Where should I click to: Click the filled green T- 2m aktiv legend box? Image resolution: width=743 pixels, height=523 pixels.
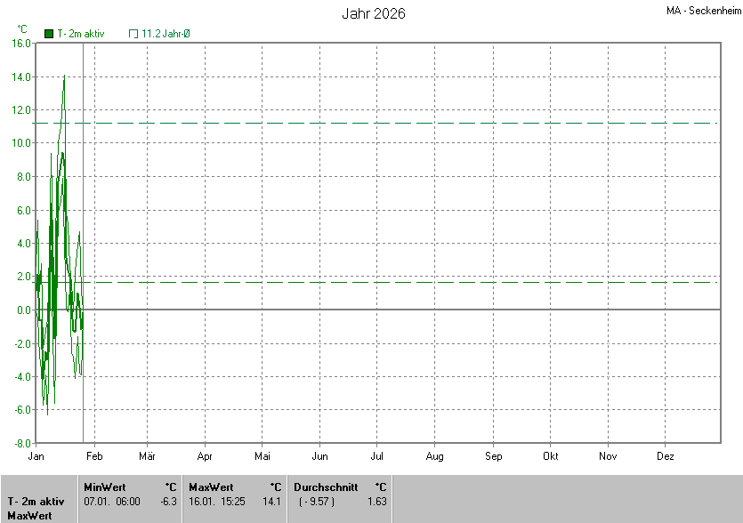point(49,34)
